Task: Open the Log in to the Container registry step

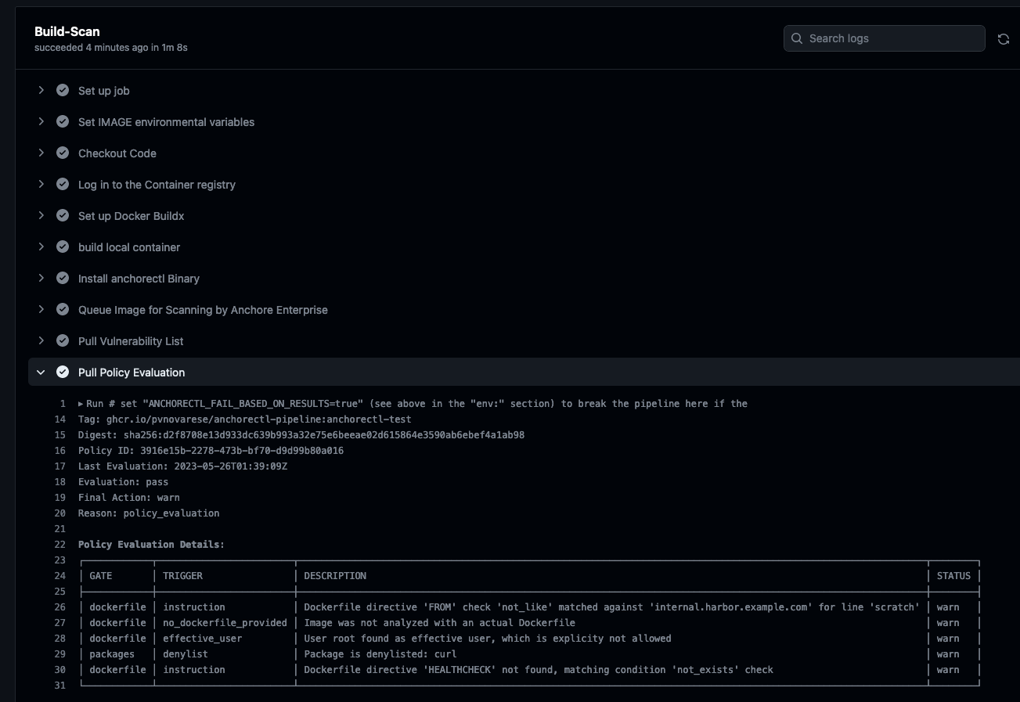Action: click(157, 185)
